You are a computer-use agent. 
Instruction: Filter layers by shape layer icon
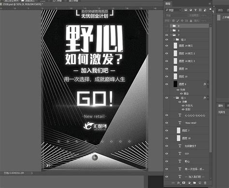200,10
